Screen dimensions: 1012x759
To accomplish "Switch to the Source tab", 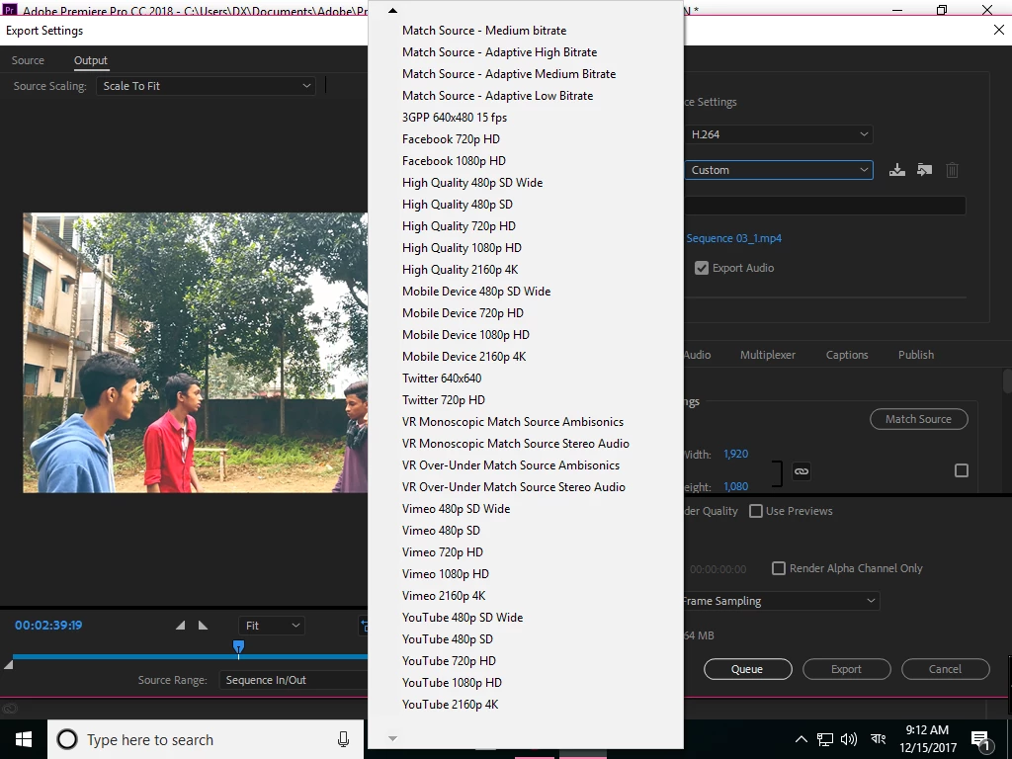I will (28, 60).
